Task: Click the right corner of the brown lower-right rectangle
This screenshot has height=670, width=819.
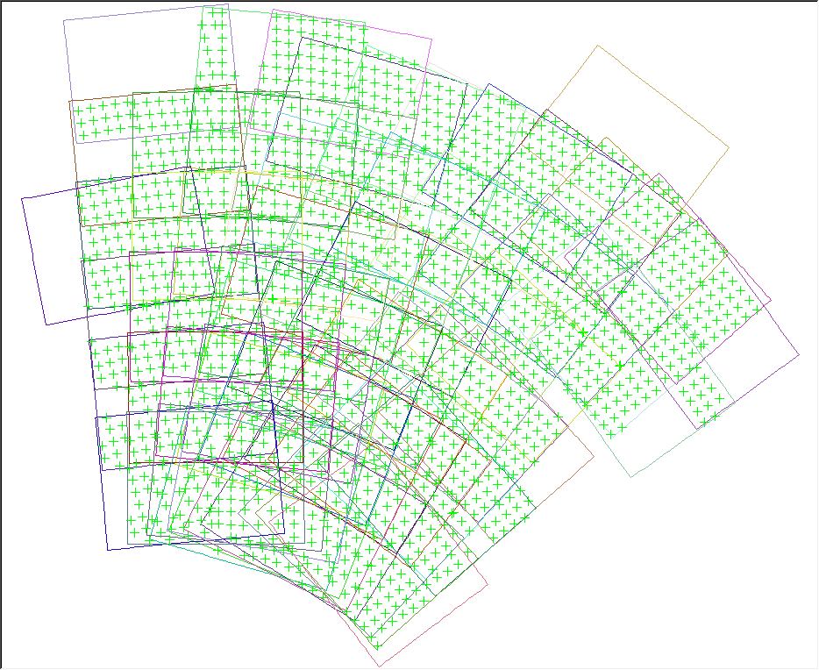Action: point(595,456)
